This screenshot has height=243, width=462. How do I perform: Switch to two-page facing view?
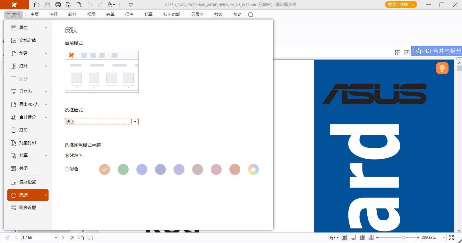[362, 238]
